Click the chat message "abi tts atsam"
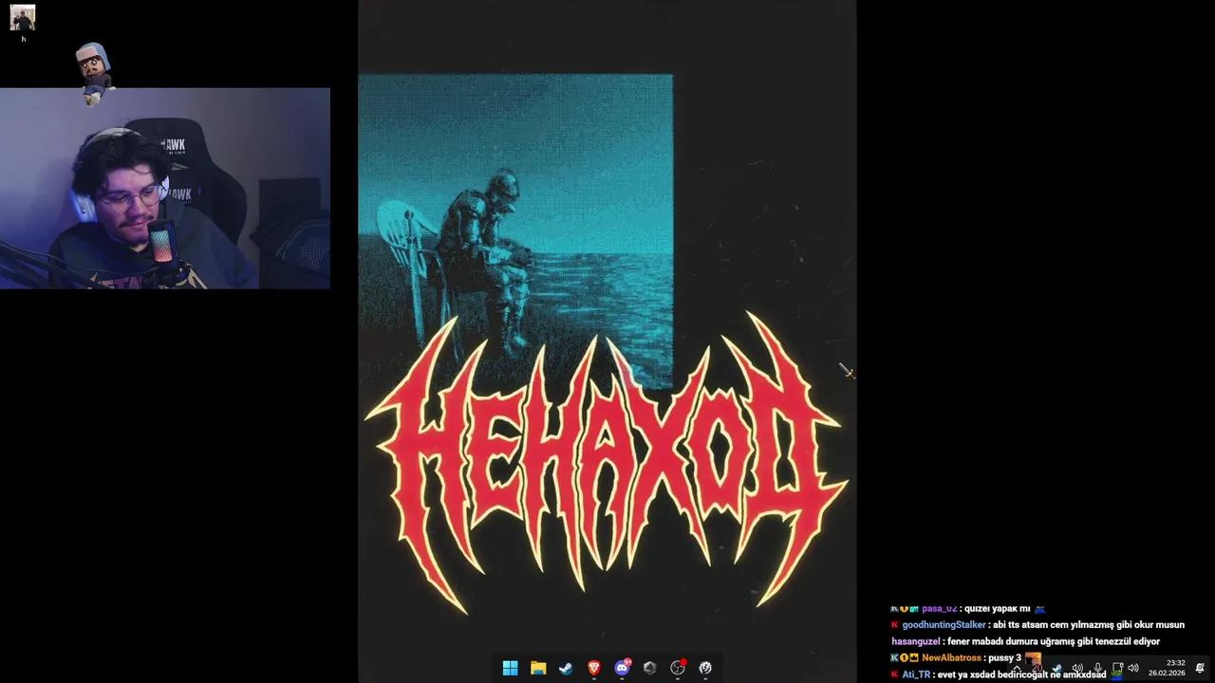 [x=1089, y=625]
